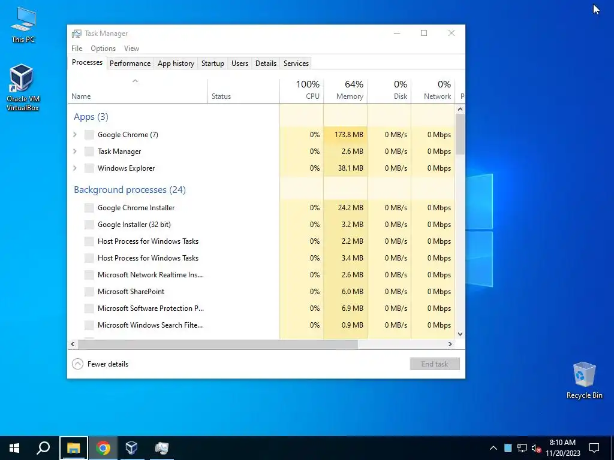Open the Windows Start menu

(14, 448)
